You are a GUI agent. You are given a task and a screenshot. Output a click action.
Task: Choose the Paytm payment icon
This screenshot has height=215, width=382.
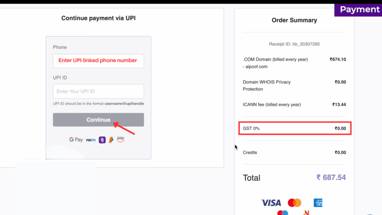tap(91, 140)
